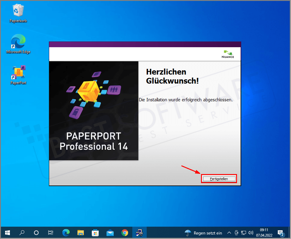Open the Mail app from the taskbar

(110, 232)
